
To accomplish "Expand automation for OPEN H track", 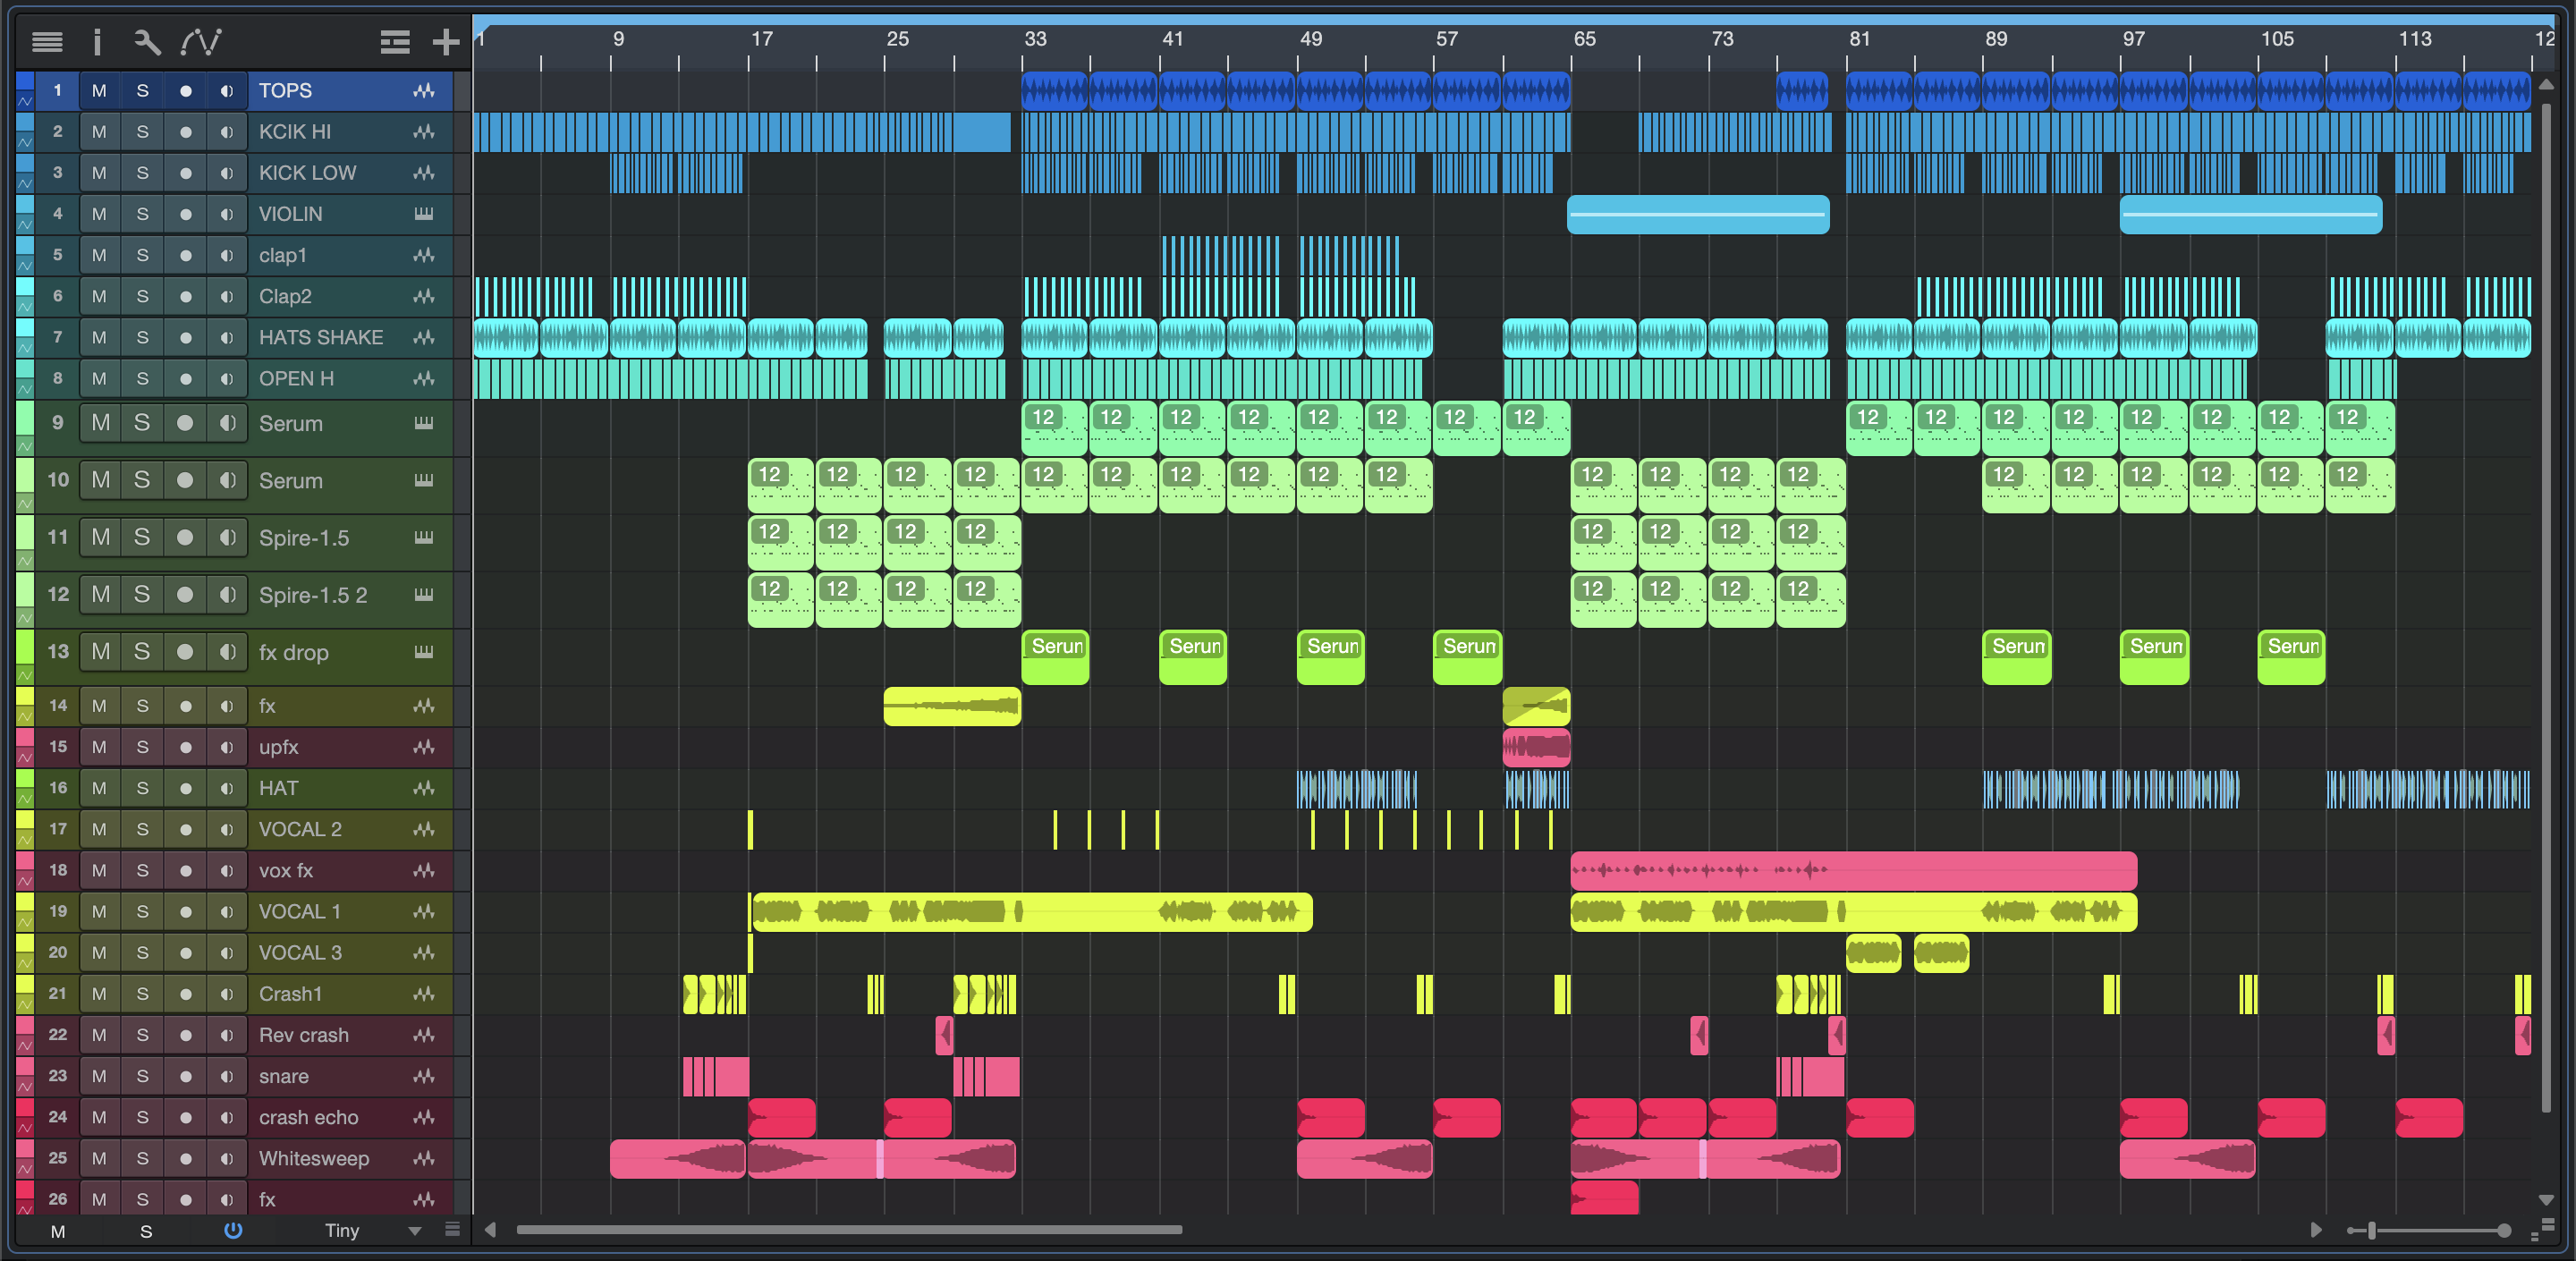I will click(x=25, y=390).
